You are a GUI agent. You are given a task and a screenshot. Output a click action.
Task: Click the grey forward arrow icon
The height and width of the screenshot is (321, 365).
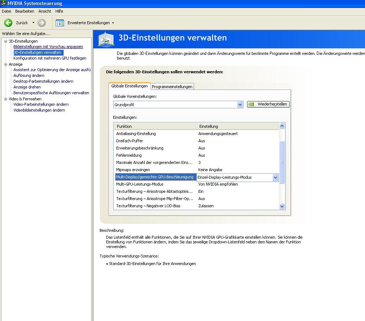[42, 23]
